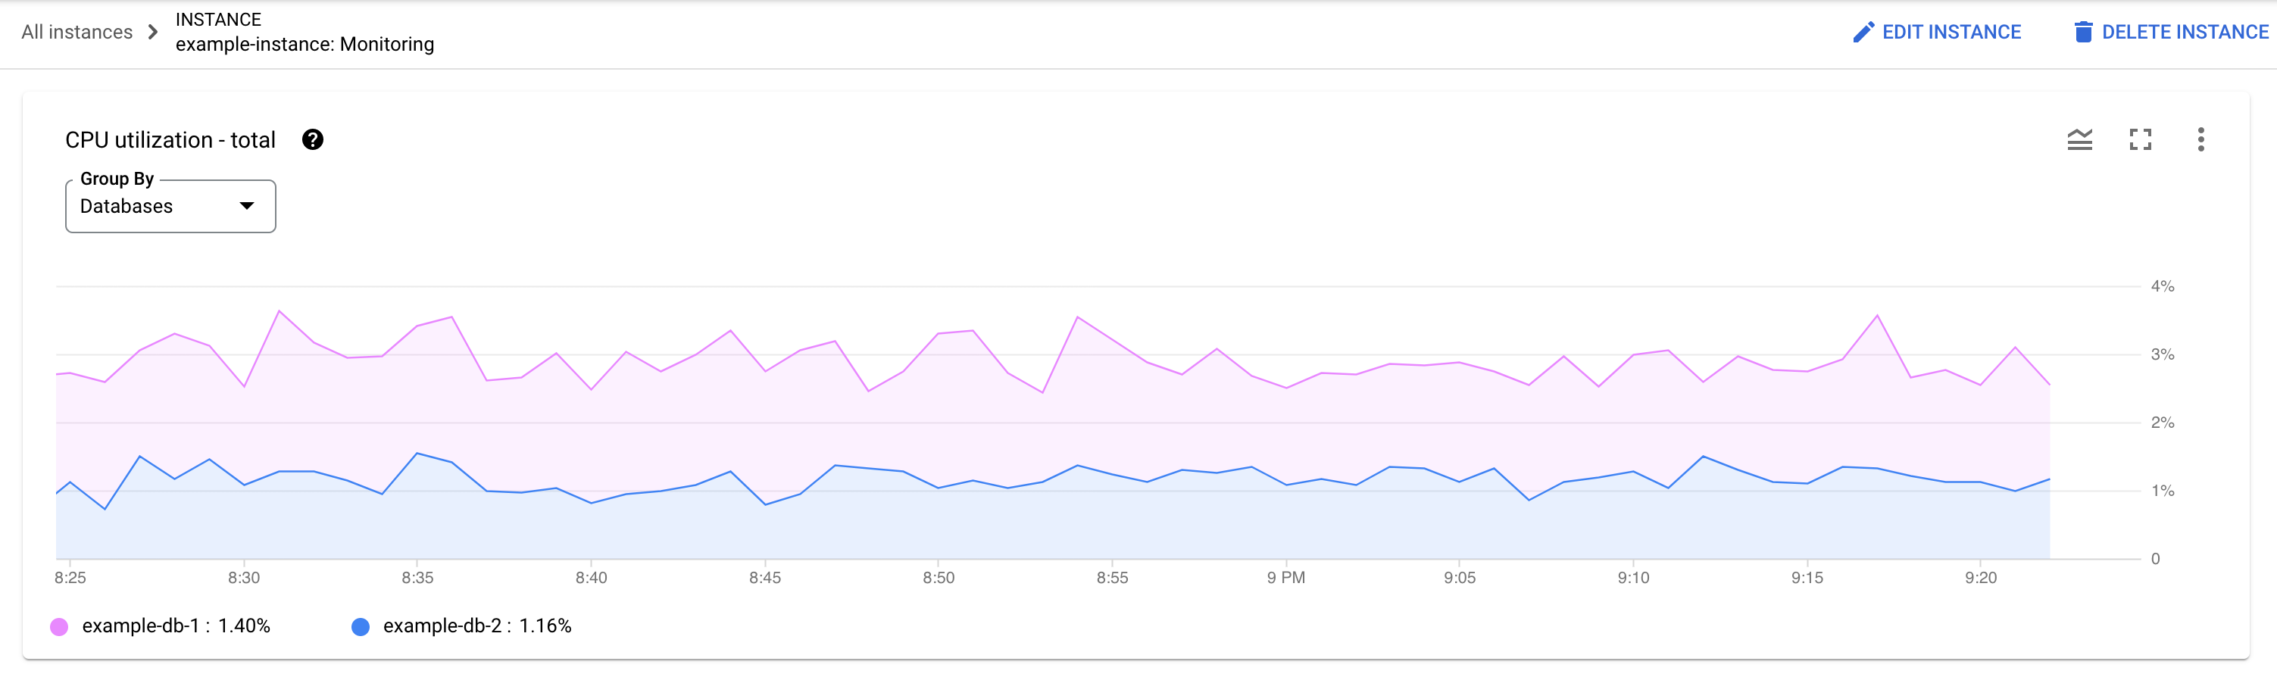Click the three-dot menu for chart settings
This screenshot has width=2277, height=677.
tap(2201, 139)
